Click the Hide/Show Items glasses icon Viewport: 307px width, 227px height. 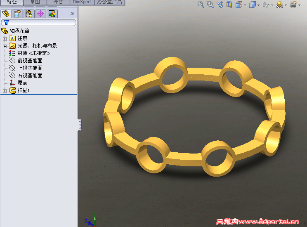click(266, 5)
